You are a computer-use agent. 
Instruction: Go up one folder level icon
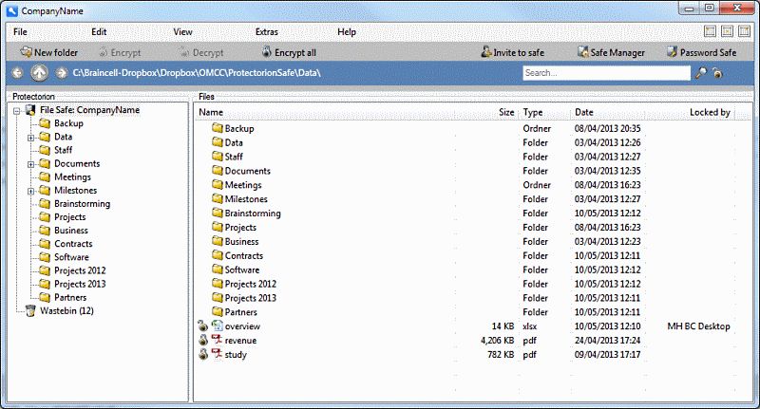point(39,73)
